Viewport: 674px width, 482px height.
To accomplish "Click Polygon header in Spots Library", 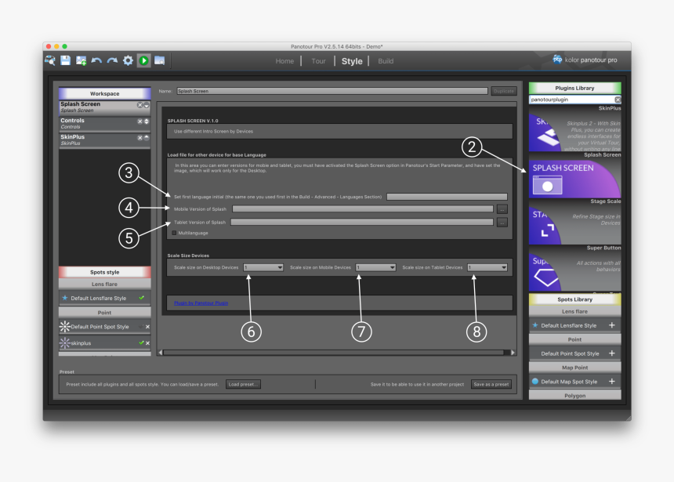I will tap(574, 395).
